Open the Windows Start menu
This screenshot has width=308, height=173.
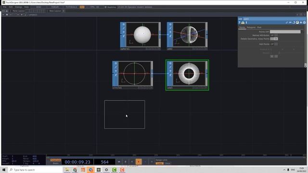pos(4,170)
